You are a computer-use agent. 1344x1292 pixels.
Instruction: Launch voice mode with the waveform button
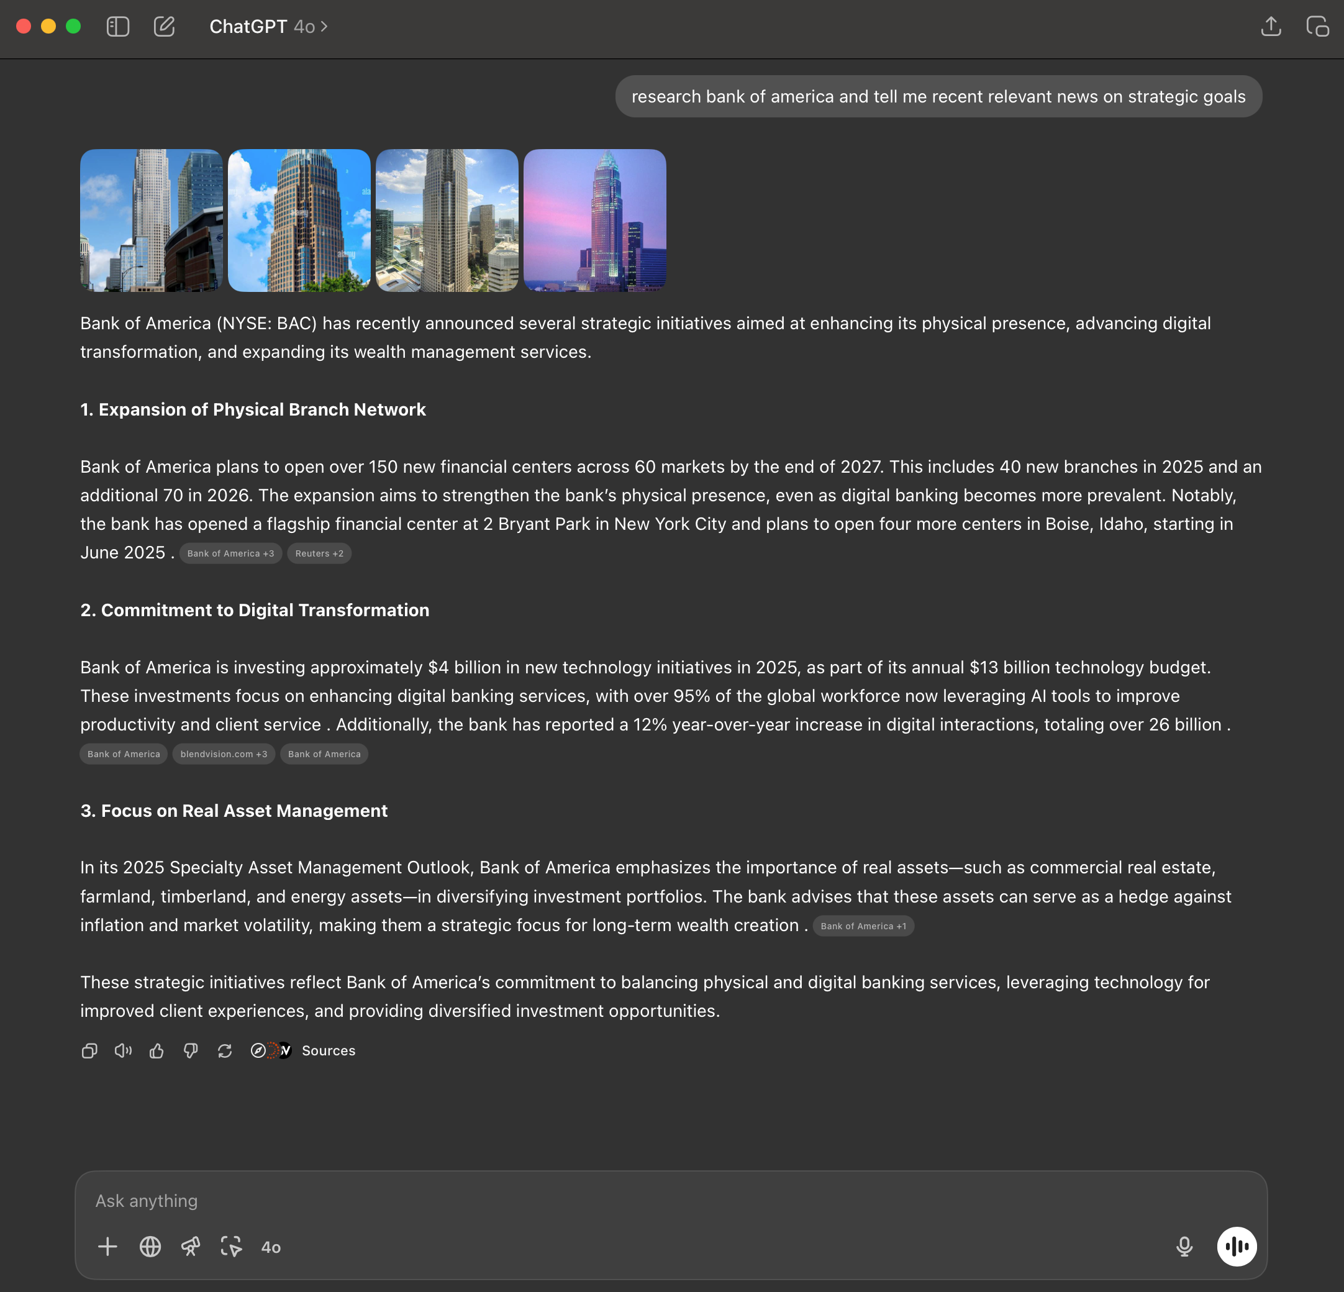1237,1247
